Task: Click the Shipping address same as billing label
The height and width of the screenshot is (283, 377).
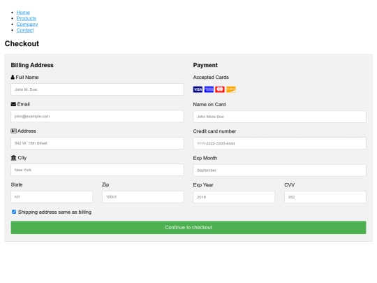Action: pos(54,212)
